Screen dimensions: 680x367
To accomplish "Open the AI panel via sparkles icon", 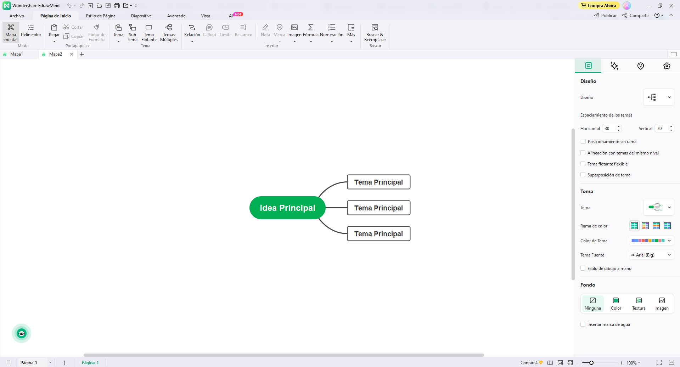I will (614, 66).
